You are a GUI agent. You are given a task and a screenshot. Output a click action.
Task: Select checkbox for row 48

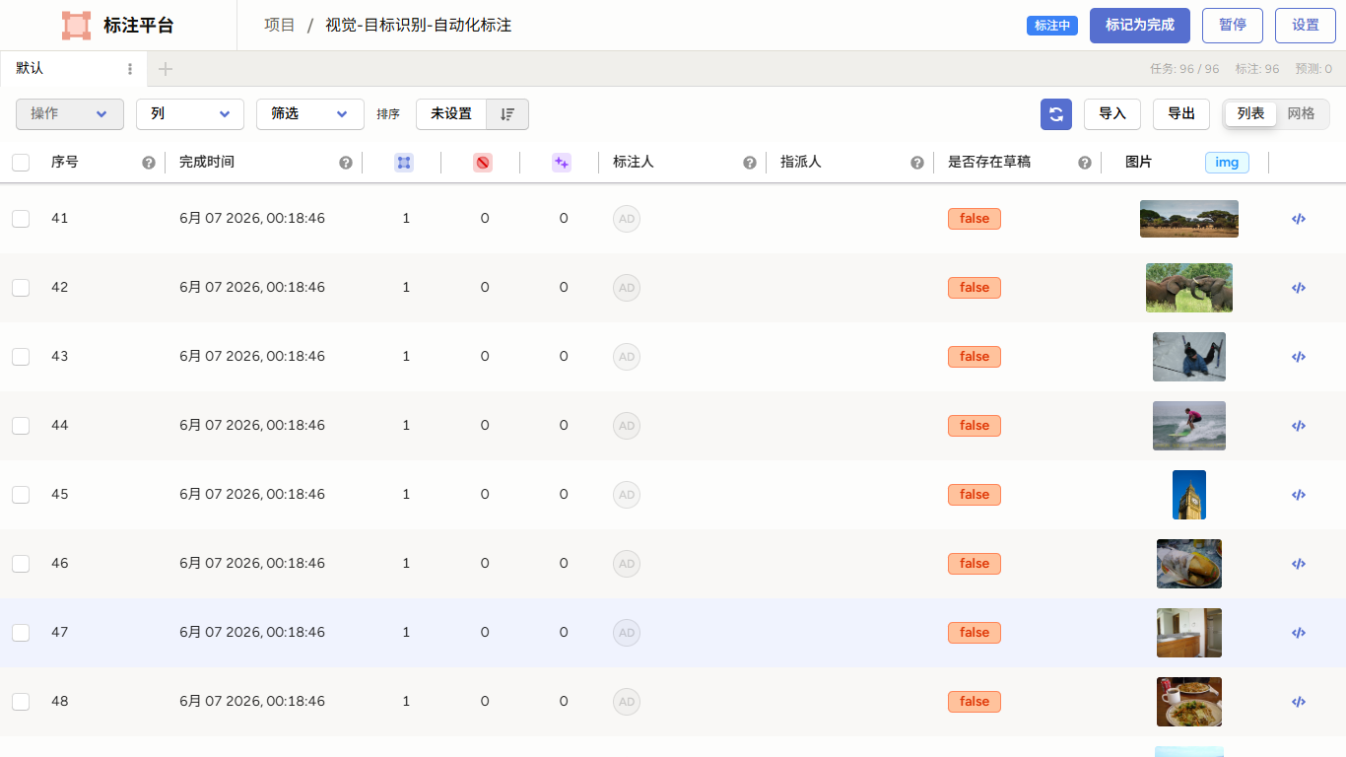click(21, 702)
